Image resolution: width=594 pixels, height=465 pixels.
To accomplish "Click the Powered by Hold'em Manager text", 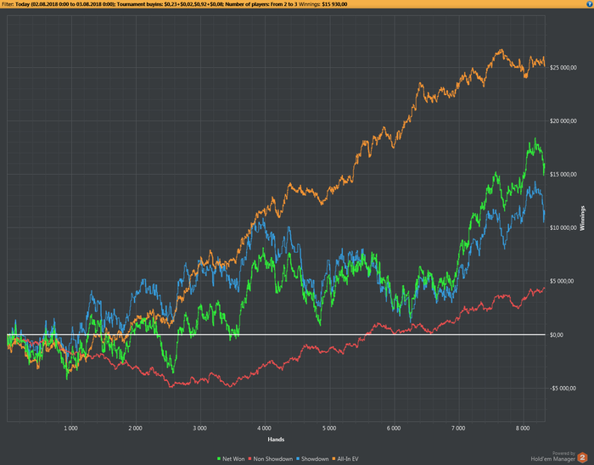I will [552, 457].
